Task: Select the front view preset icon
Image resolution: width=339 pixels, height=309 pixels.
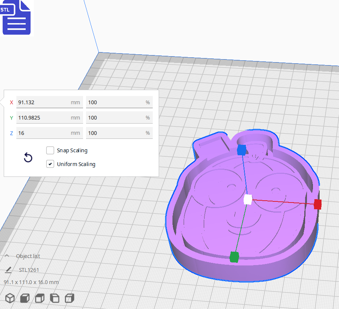Action: [25, 298]
